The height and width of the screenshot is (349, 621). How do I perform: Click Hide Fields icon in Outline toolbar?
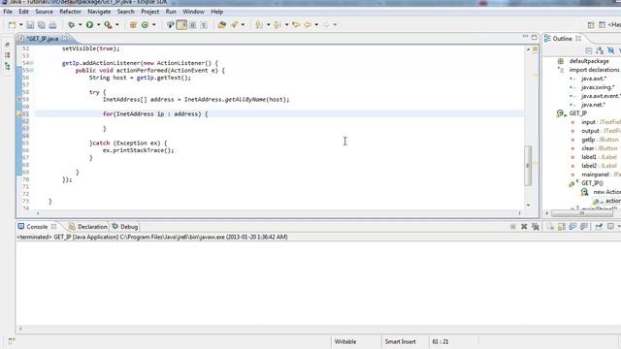coord(611,50)
